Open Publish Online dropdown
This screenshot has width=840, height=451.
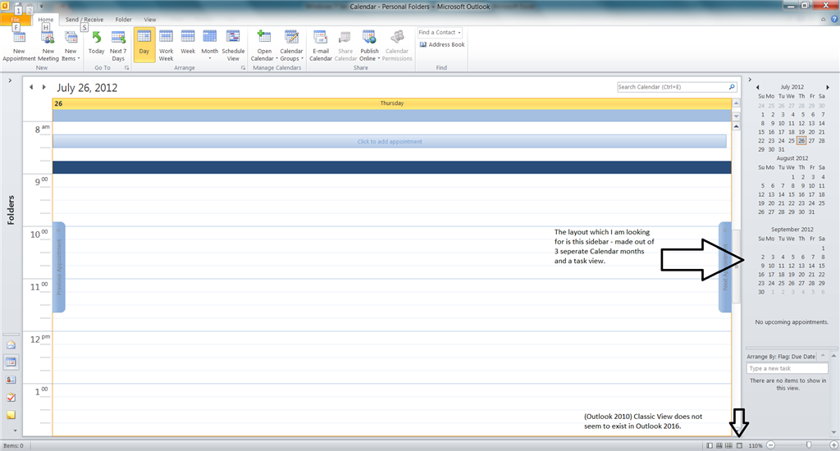tap(369, 46)
